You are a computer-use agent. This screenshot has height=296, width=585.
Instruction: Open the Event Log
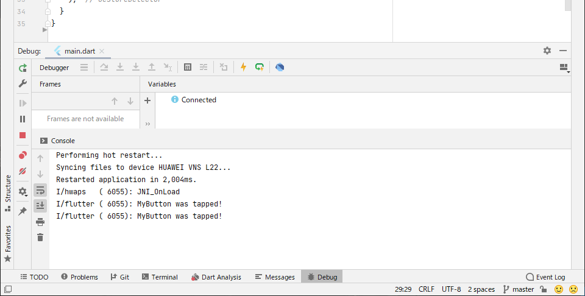point(545,277)
